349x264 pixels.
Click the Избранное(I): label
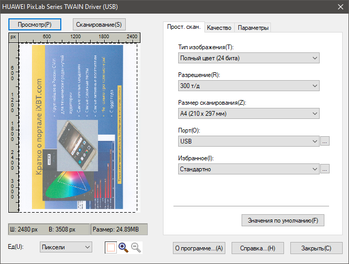click(x=196, y=158)
